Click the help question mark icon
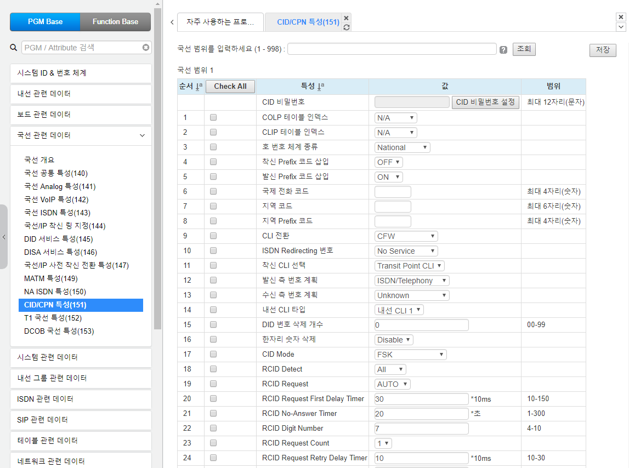Screen dimensions: 629x468 point(503,50)
